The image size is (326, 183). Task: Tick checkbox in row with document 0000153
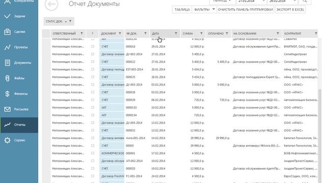click(93, 107)
